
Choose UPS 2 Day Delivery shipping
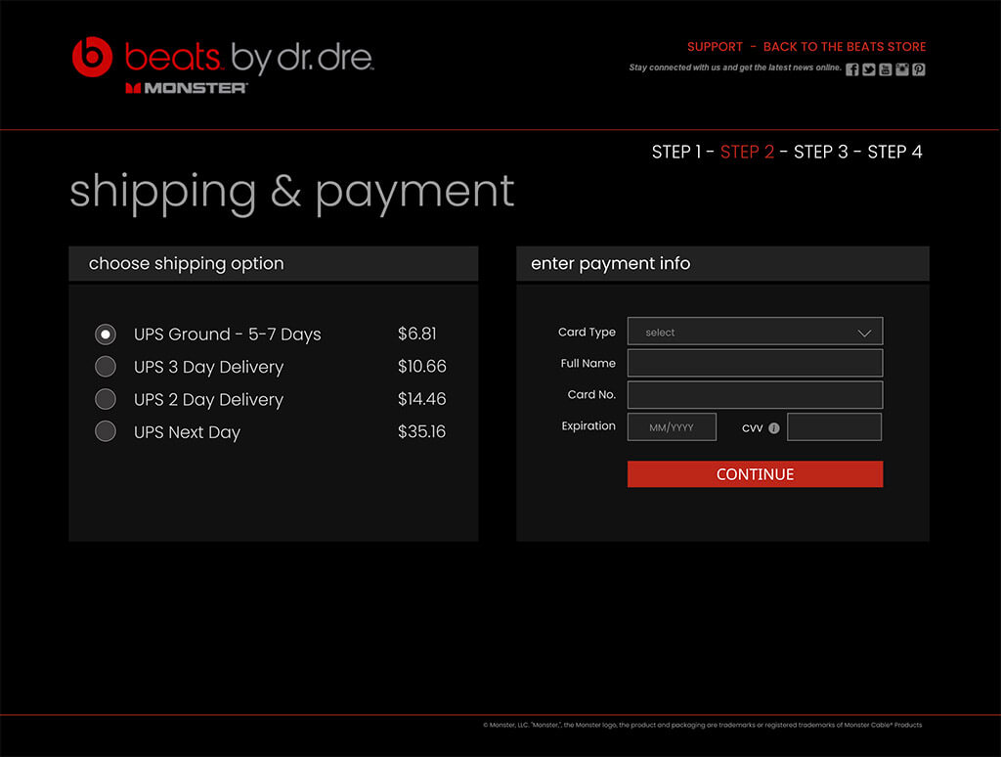(106, 399)
